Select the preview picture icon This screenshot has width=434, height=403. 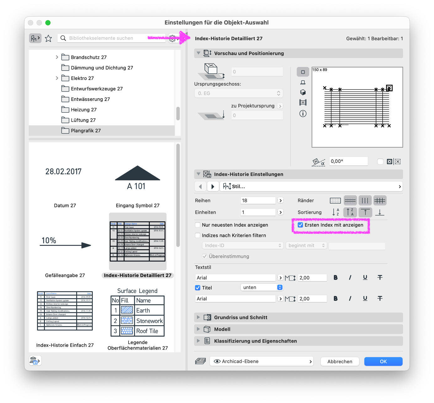click(x=303, y=103)
